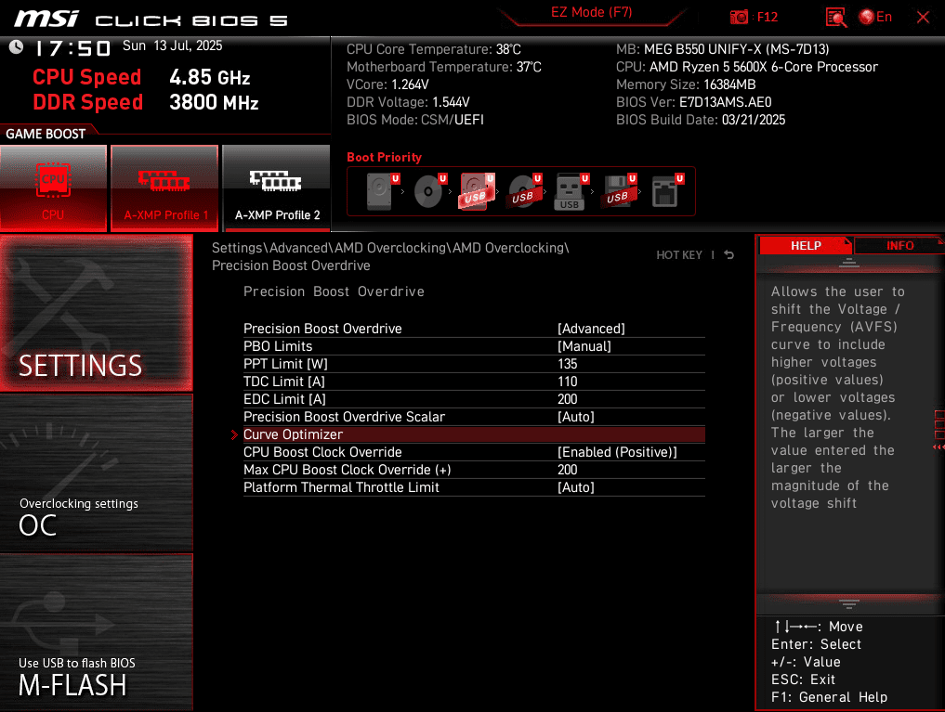The height and width of the screenshot is (712, 945).
Task: Enable A-XMP Profile 2
Action: 277,188
